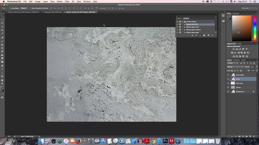
Task: Add Curves adjustment icon
Action: coord(240,49)
